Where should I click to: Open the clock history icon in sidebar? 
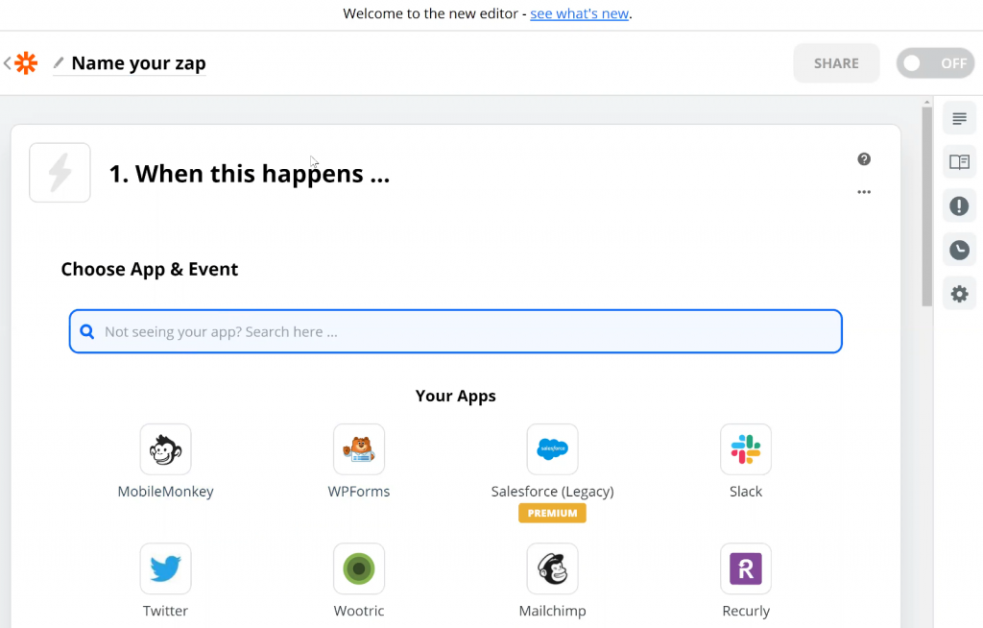[x=959, y=250]
